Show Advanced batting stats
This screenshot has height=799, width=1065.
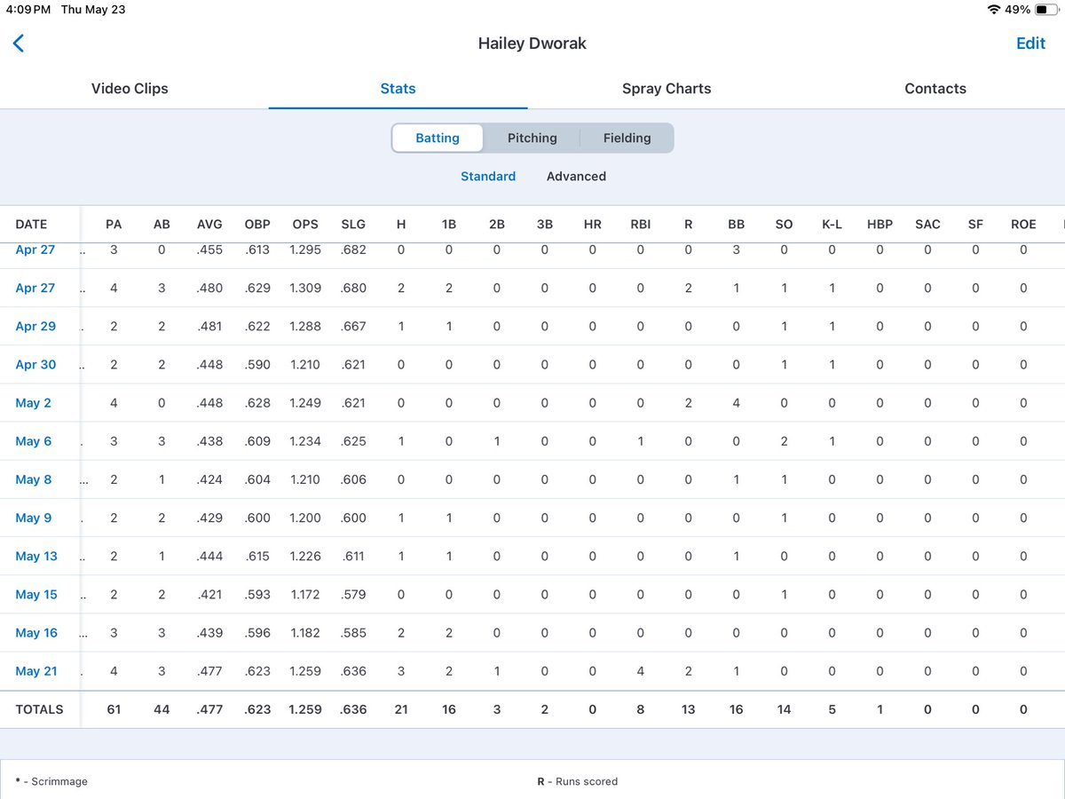(576, 177)
